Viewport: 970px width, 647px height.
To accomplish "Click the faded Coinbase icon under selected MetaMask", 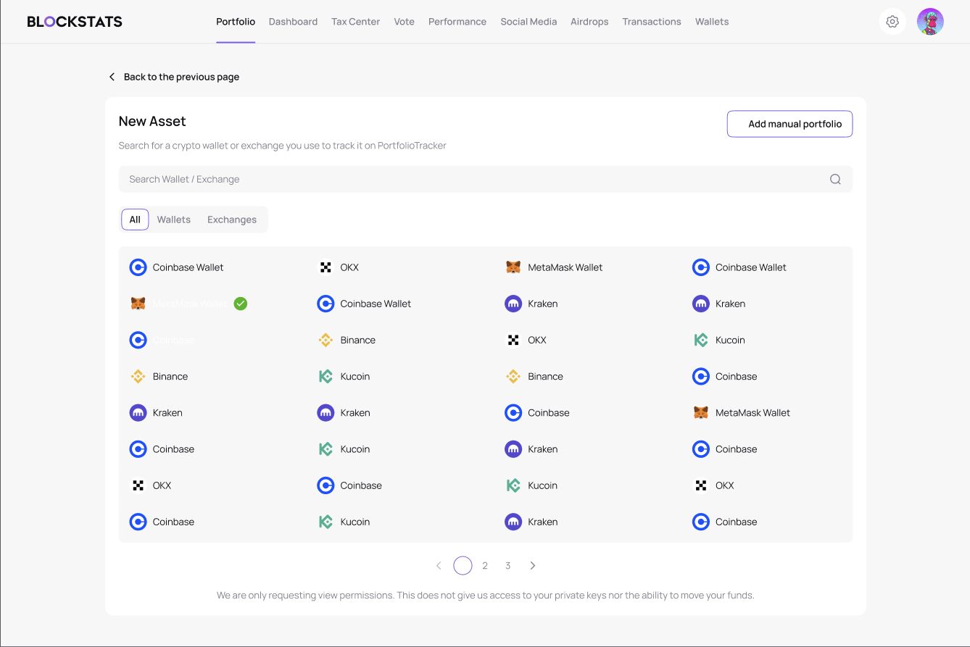I will [138, 340].
